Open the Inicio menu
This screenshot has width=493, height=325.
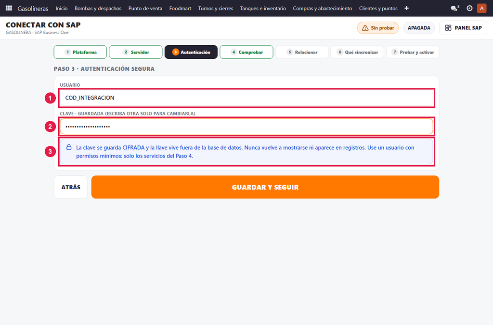(62, 8)
